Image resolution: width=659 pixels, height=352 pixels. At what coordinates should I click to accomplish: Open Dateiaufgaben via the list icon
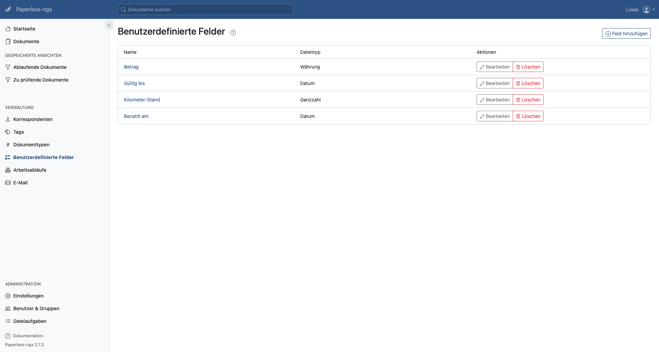(8, 321)
